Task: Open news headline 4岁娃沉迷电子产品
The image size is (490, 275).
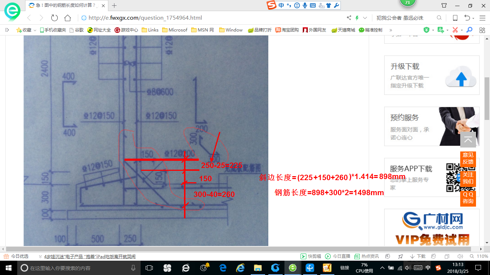Action: tap(90, 256)
